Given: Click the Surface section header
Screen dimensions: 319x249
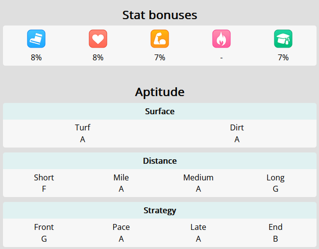Looking at the screenshot, I should 160,111.
